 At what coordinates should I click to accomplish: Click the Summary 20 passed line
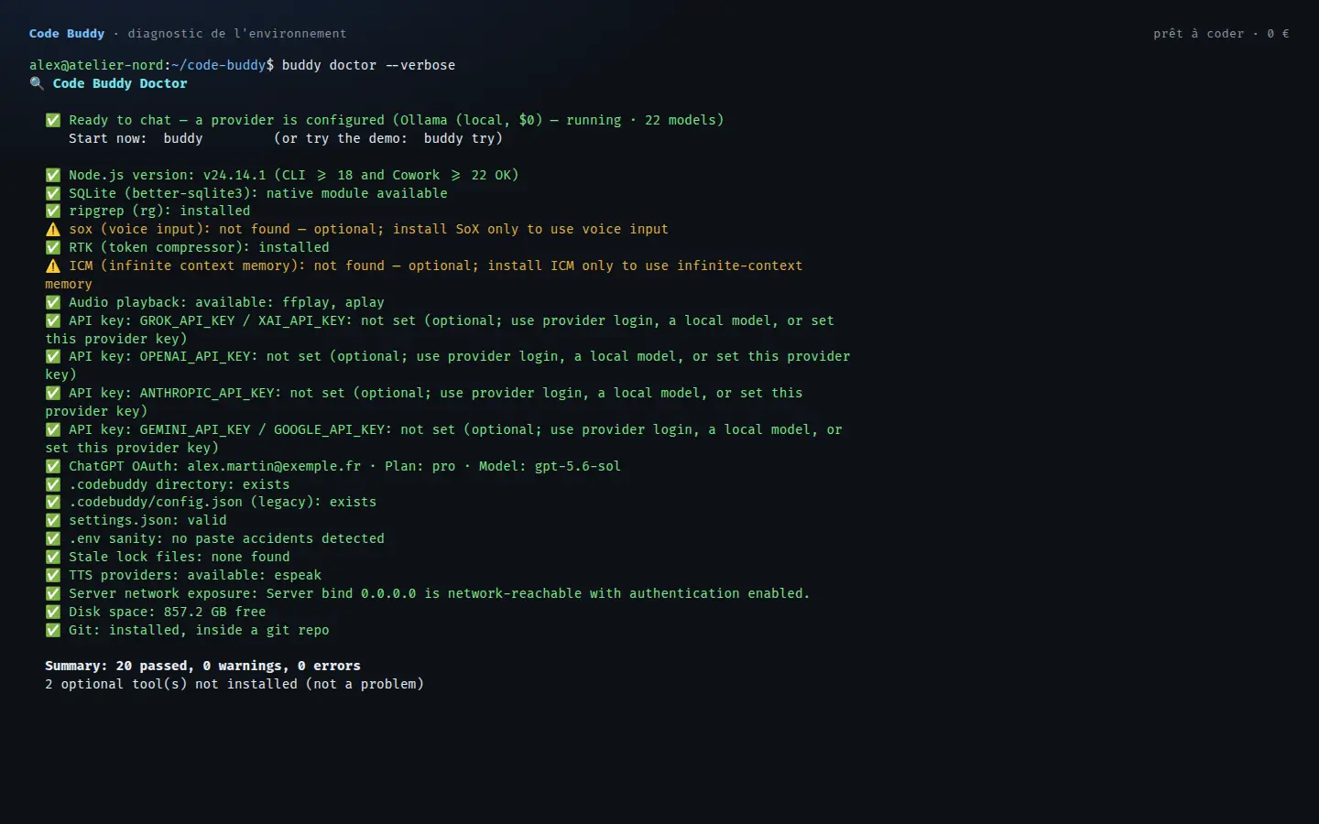(x=202, y=666)
